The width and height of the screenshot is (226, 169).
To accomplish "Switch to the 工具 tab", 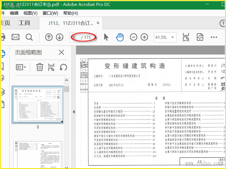I will point(24,23).
